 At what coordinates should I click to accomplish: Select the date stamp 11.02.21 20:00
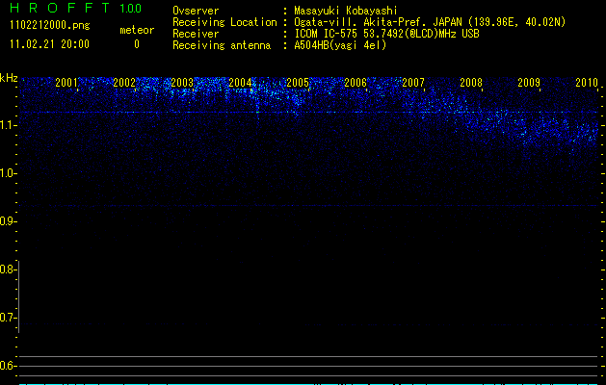point(49,44)
